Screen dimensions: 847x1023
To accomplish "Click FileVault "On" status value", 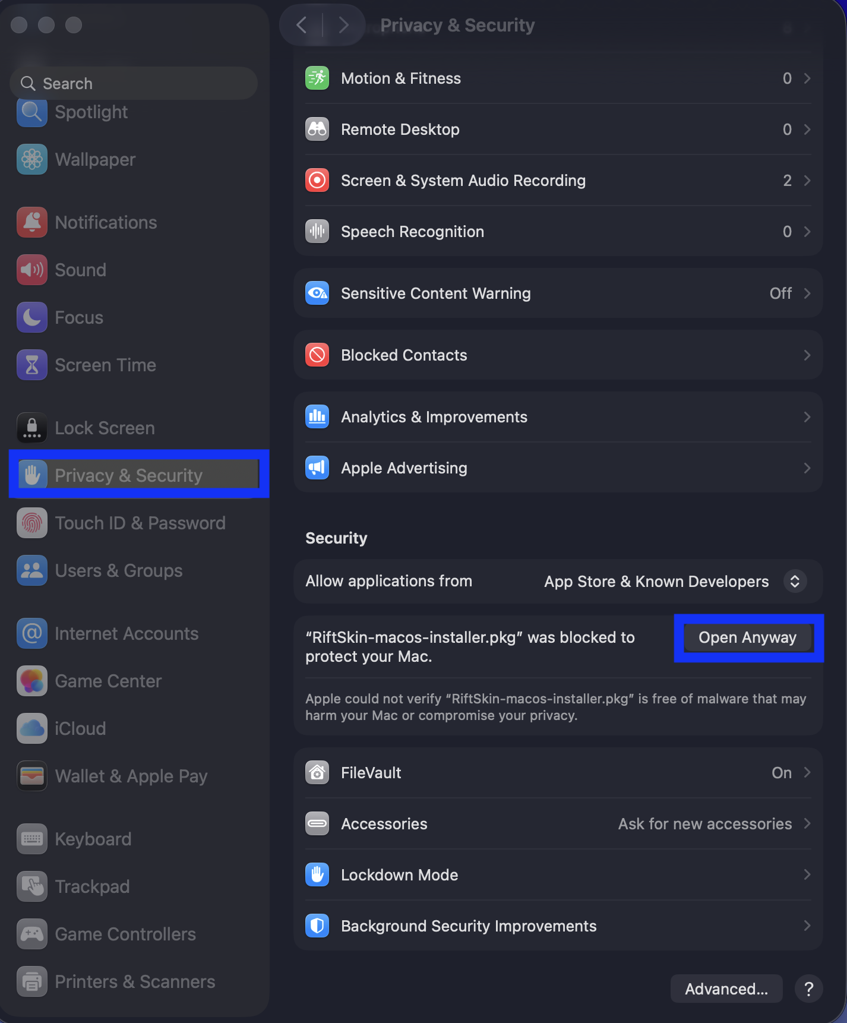I will (782, 773).
